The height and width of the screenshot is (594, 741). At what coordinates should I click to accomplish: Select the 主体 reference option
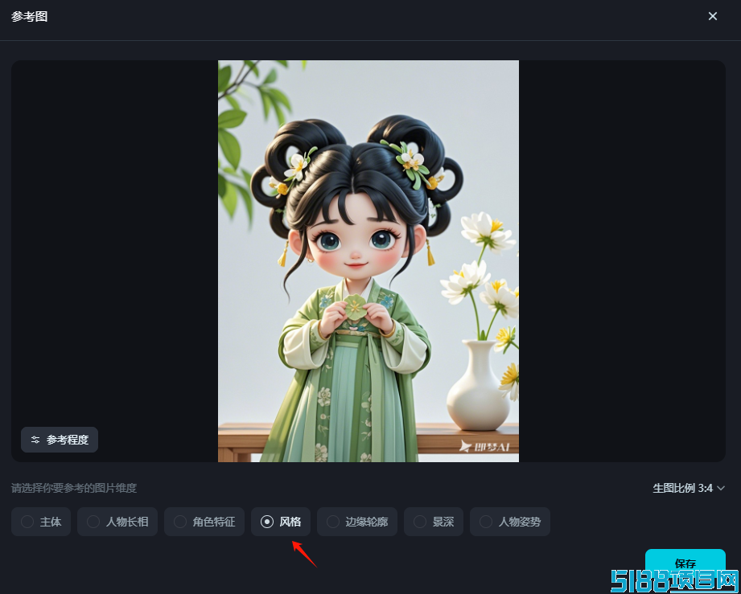point(41,522)
